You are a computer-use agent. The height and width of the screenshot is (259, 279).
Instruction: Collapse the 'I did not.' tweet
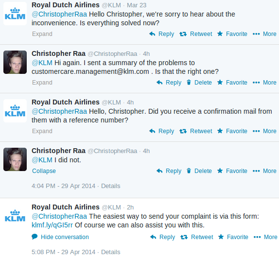(x=44, y=171)
